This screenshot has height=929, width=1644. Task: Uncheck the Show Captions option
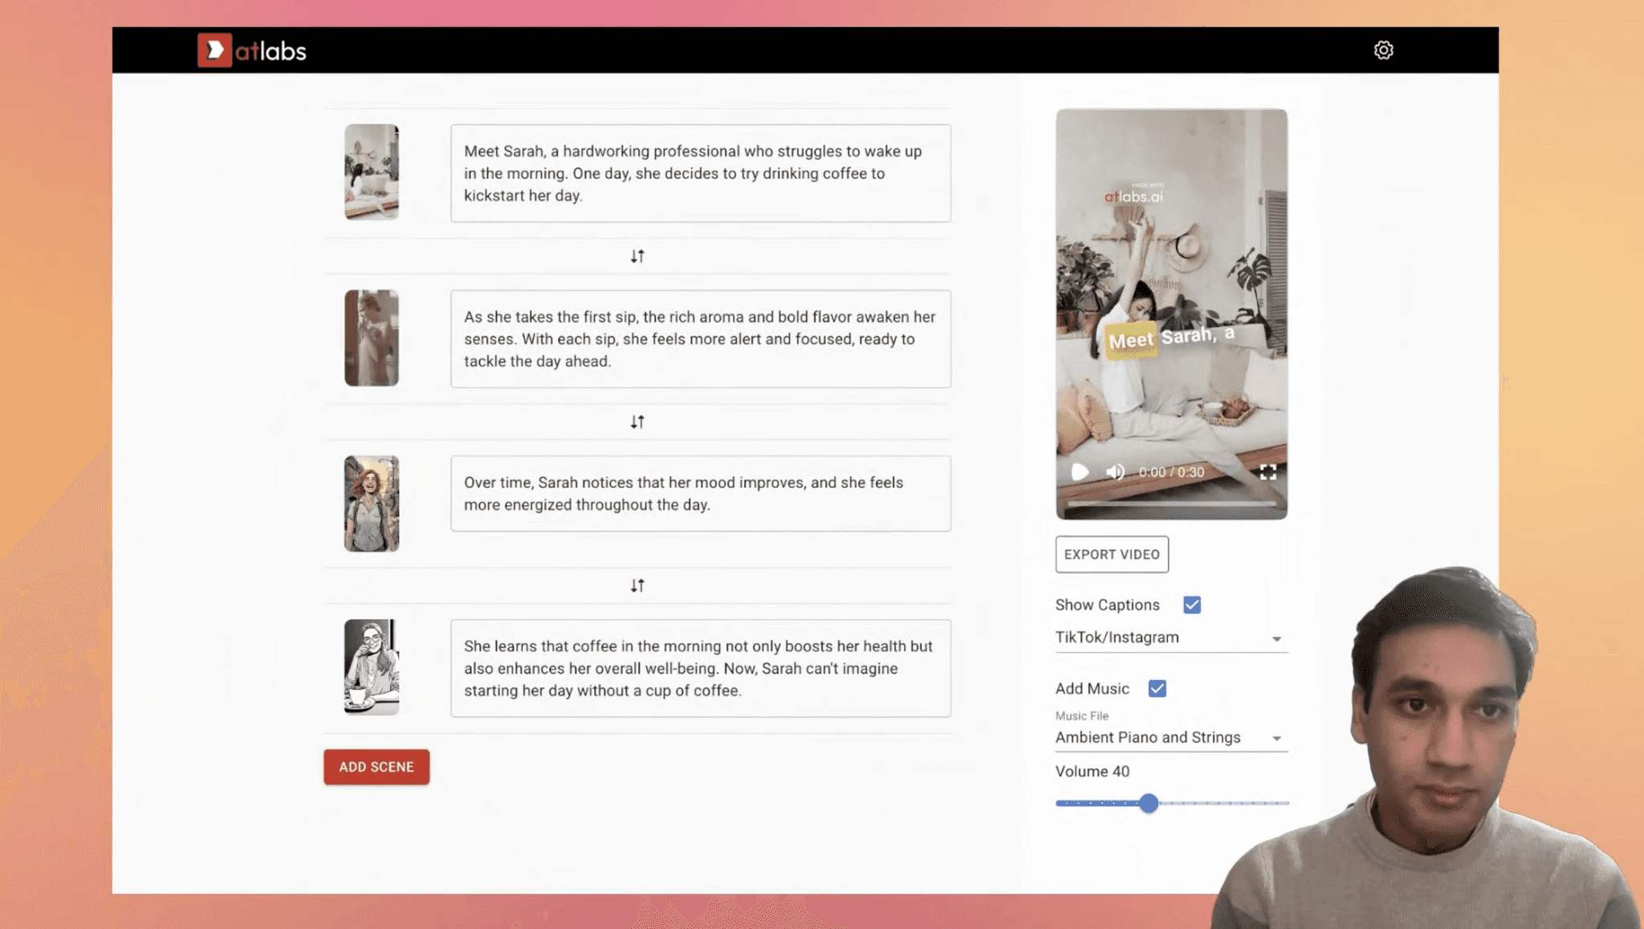pyautogui.click(x=1194, y=604)
